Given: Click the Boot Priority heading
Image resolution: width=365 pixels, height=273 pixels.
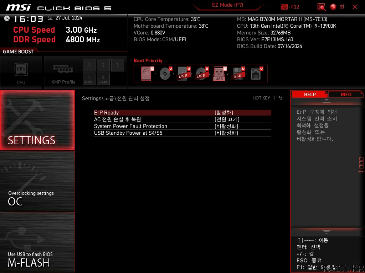Looking at the screenshot, I should click(x=148, y=60).
